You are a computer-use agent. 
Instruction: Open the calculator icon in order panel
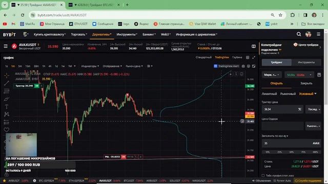coord(319,75)
